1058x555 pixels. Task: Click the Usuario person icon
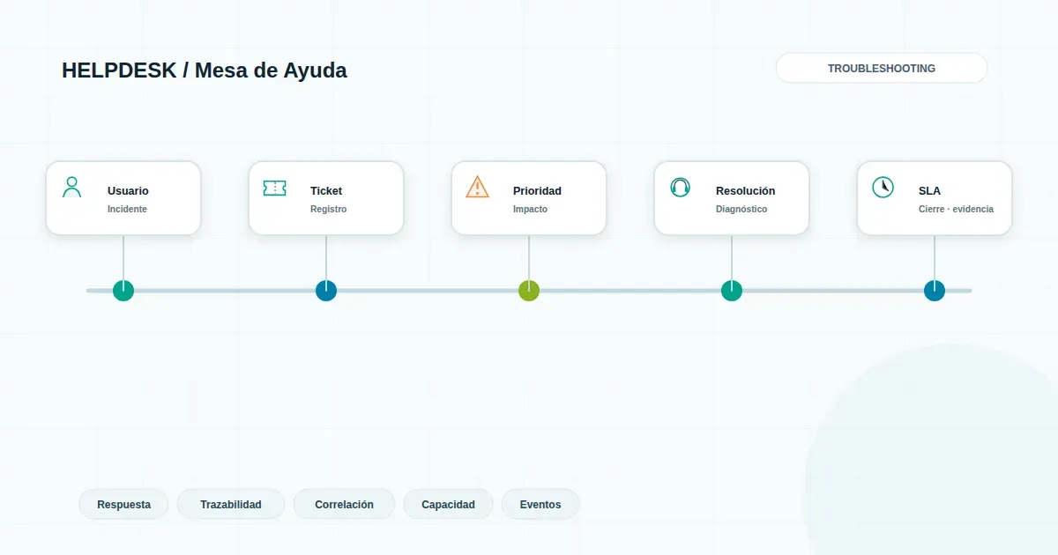click(x=72, y=187)
